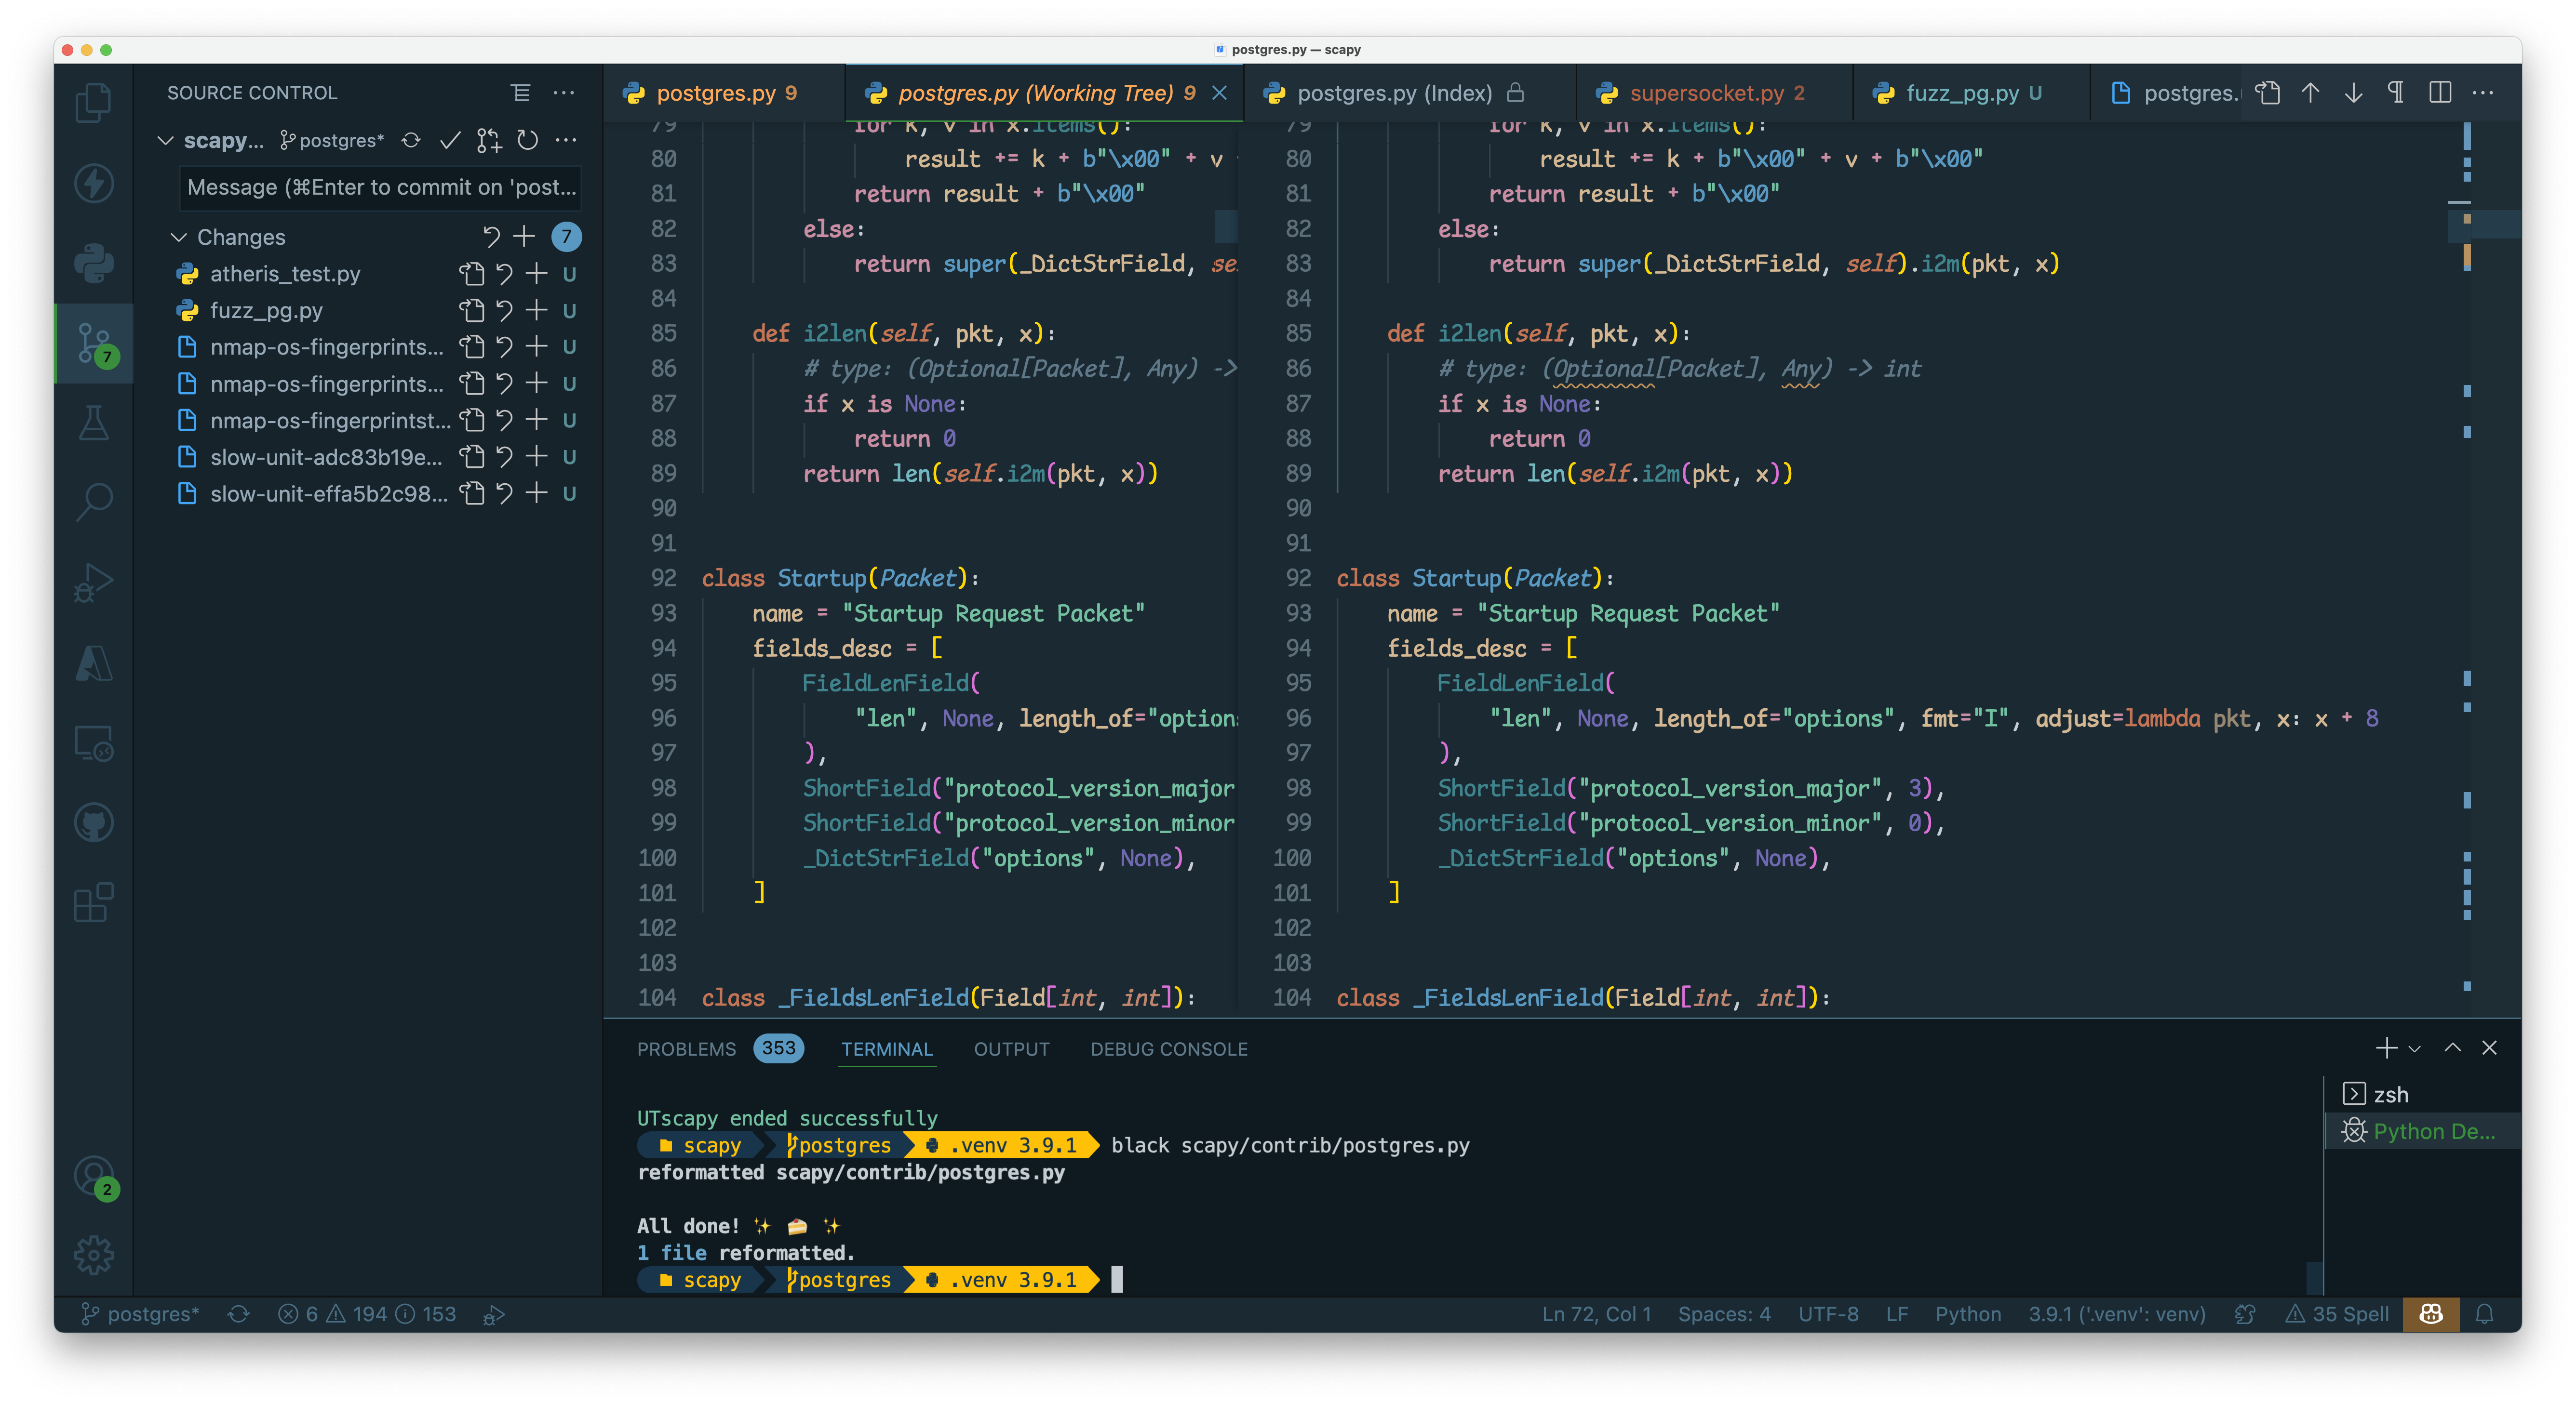
Task: Open Run and Debug view
Action: (93, 583)
